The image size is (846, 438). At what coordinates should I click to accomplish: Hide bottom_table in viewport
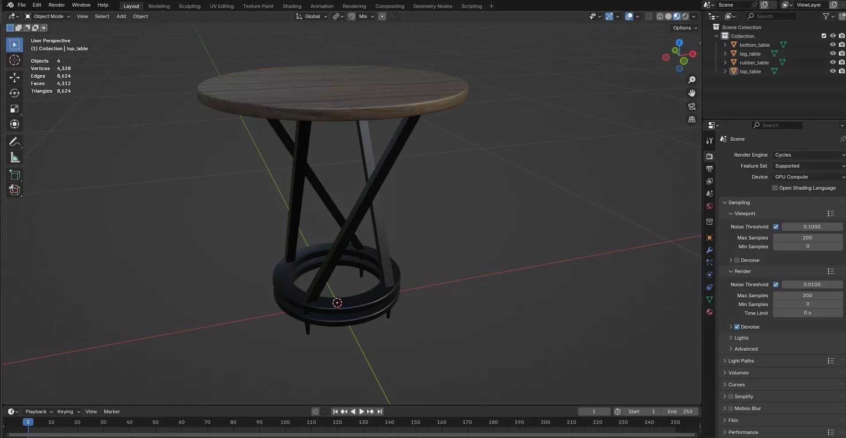click(833, 45)
